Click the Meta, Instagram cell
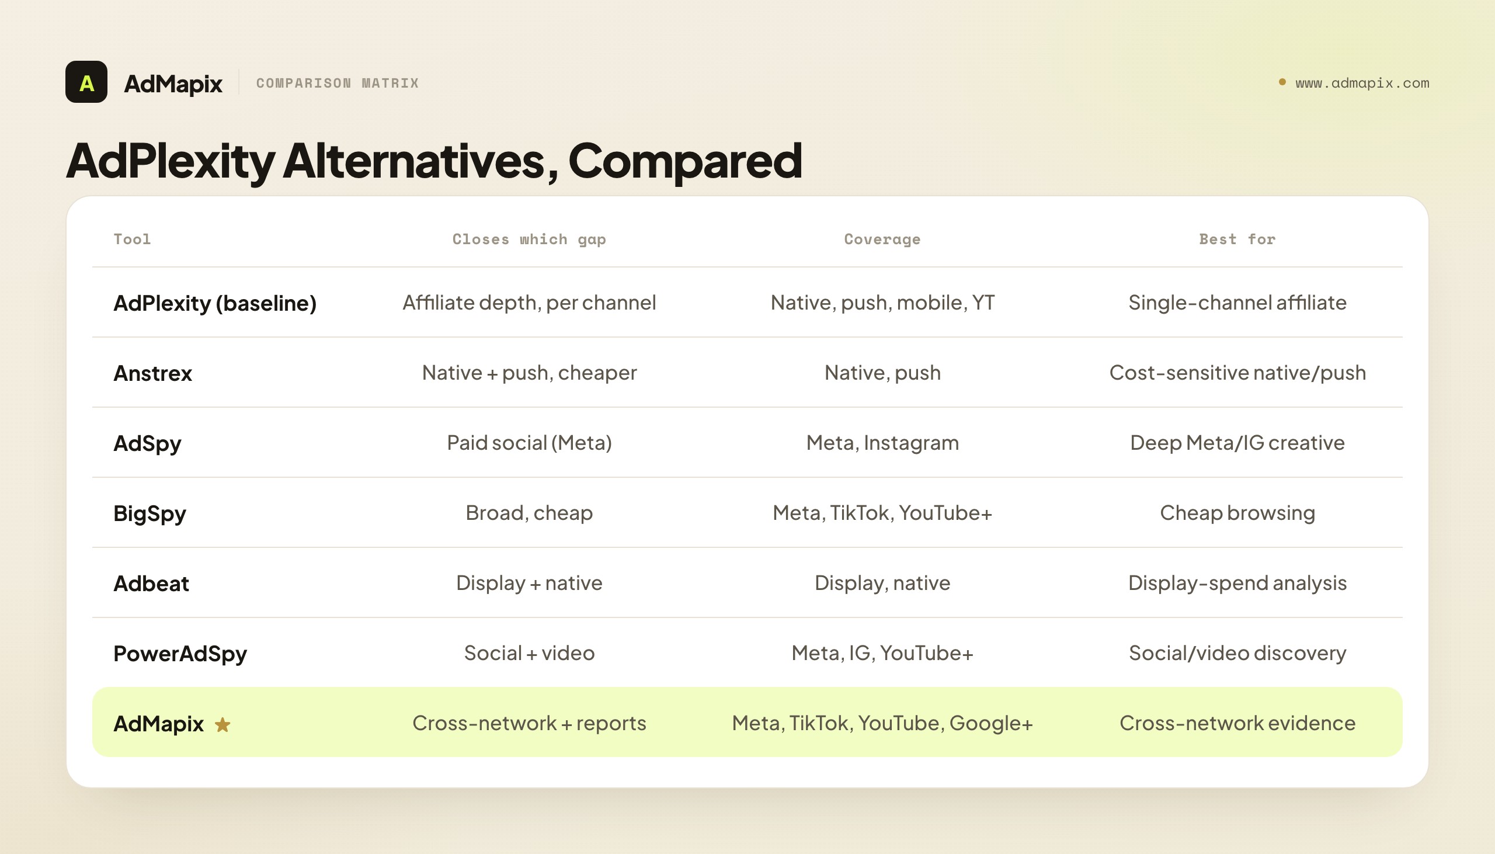The height and width of the screenshot is (854, 1495). pyautogui.click(x=882, y=443)
